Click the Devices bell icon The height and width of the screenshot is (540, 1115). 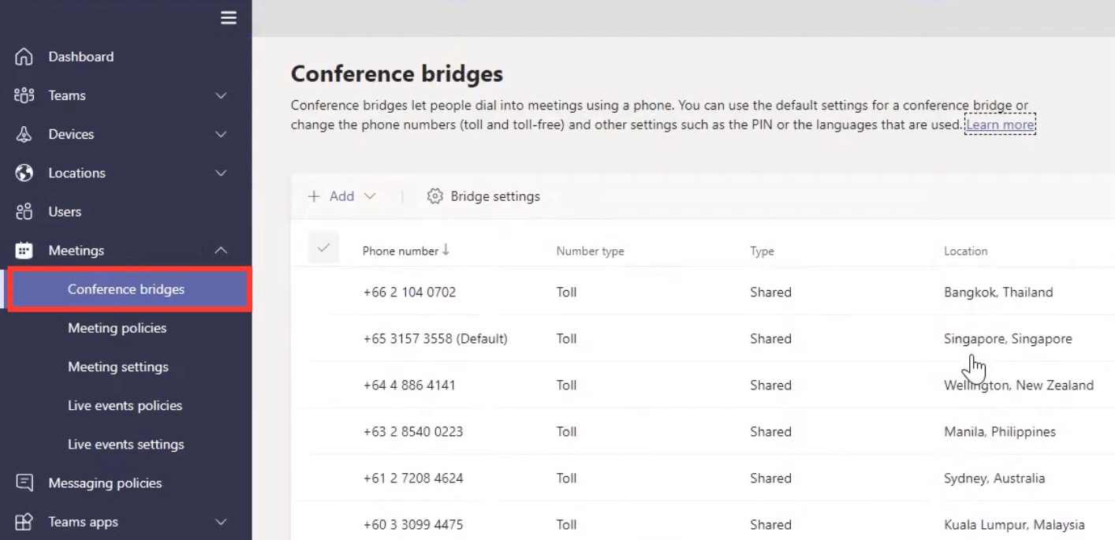tap(24, 134)
